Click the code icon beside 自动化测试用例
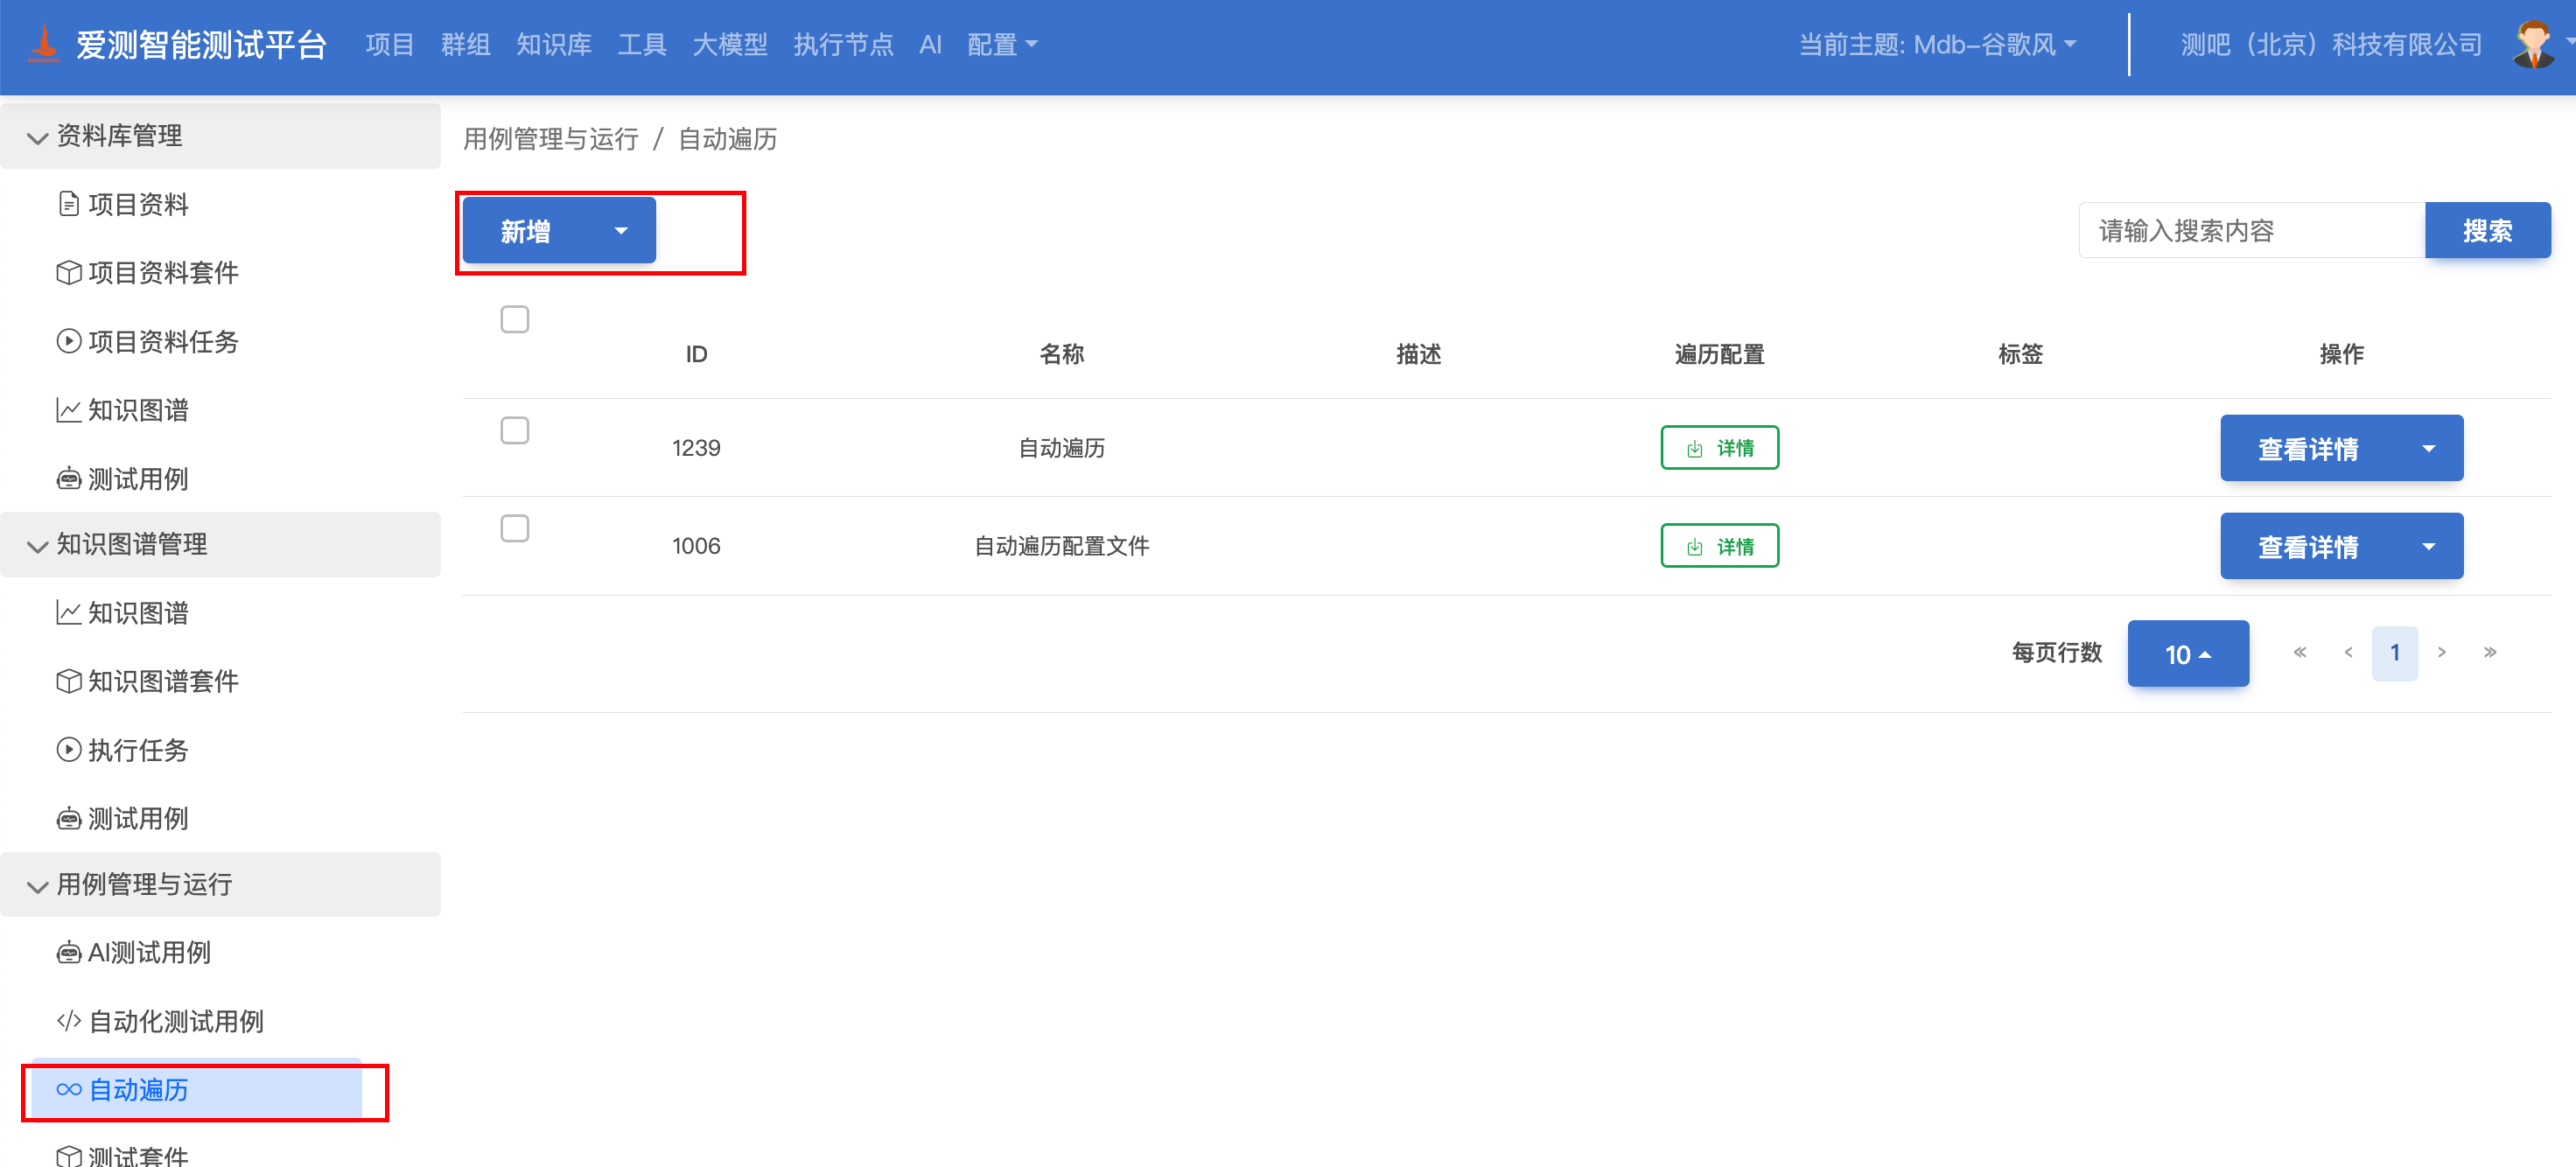 pyautogui.click(x=68, y=1021)
